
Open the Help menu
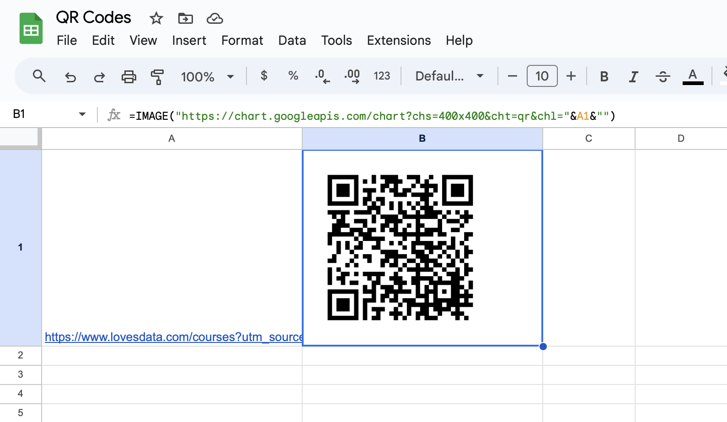point(459,40)
